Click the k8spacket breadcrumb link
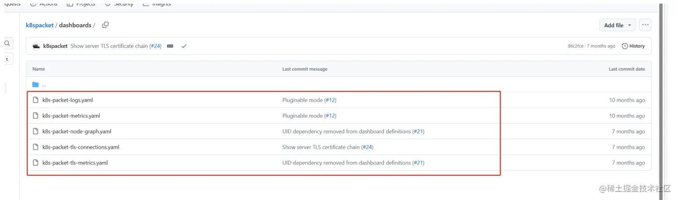The width and height of the screenshot is (678, 200). click(x=40, y=26)
